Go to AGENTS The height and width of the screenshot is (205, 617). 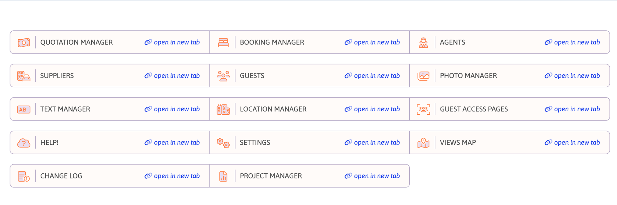click(452, 42)
